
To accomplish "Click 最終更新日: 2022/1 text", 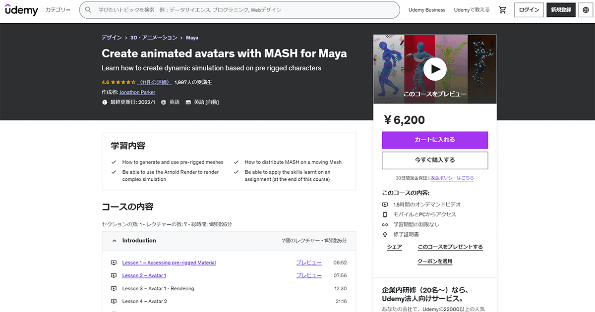I will pos(132,102).
